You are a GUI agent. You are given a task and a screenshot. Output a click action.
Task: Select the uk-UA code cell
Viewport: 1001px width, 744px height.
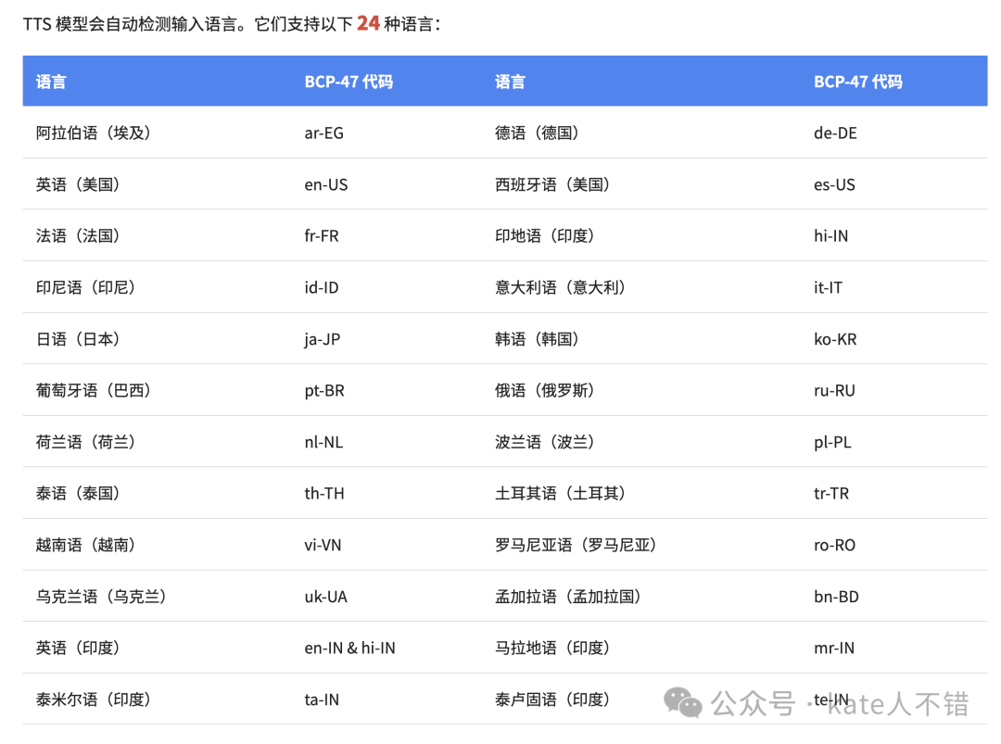coord(324,596)
